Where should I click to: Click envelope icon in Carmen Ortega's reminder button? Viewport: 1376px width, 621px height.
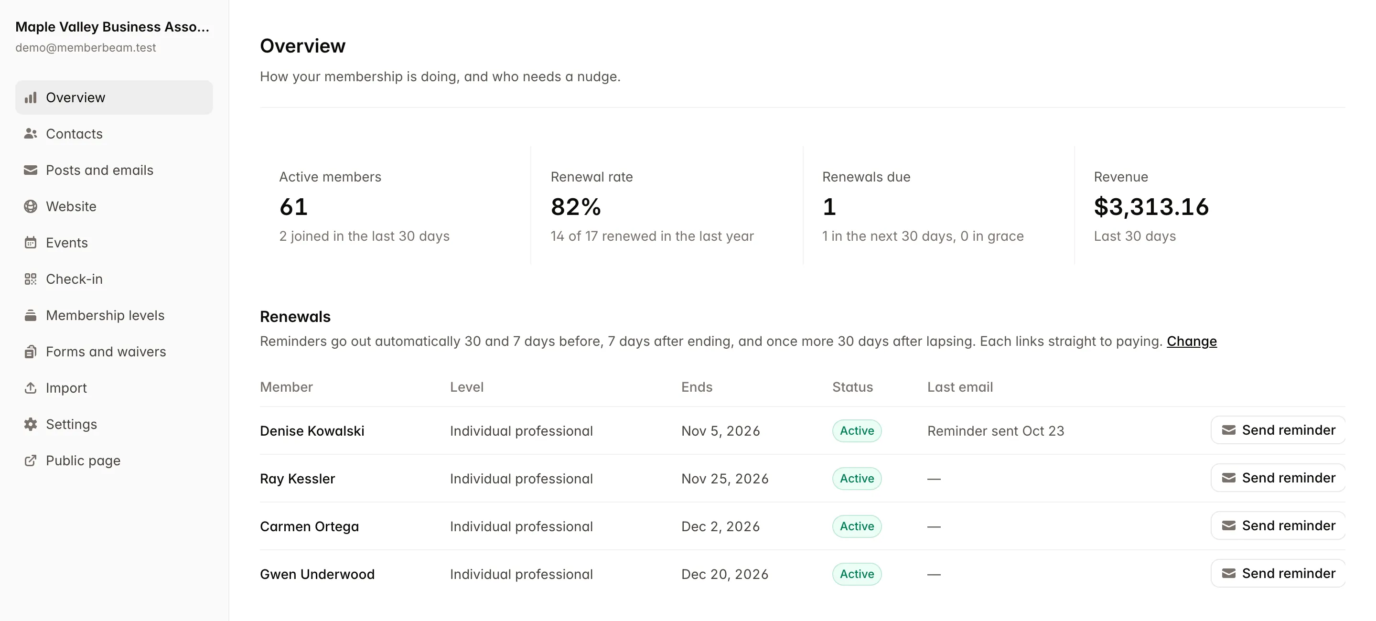1228,526
